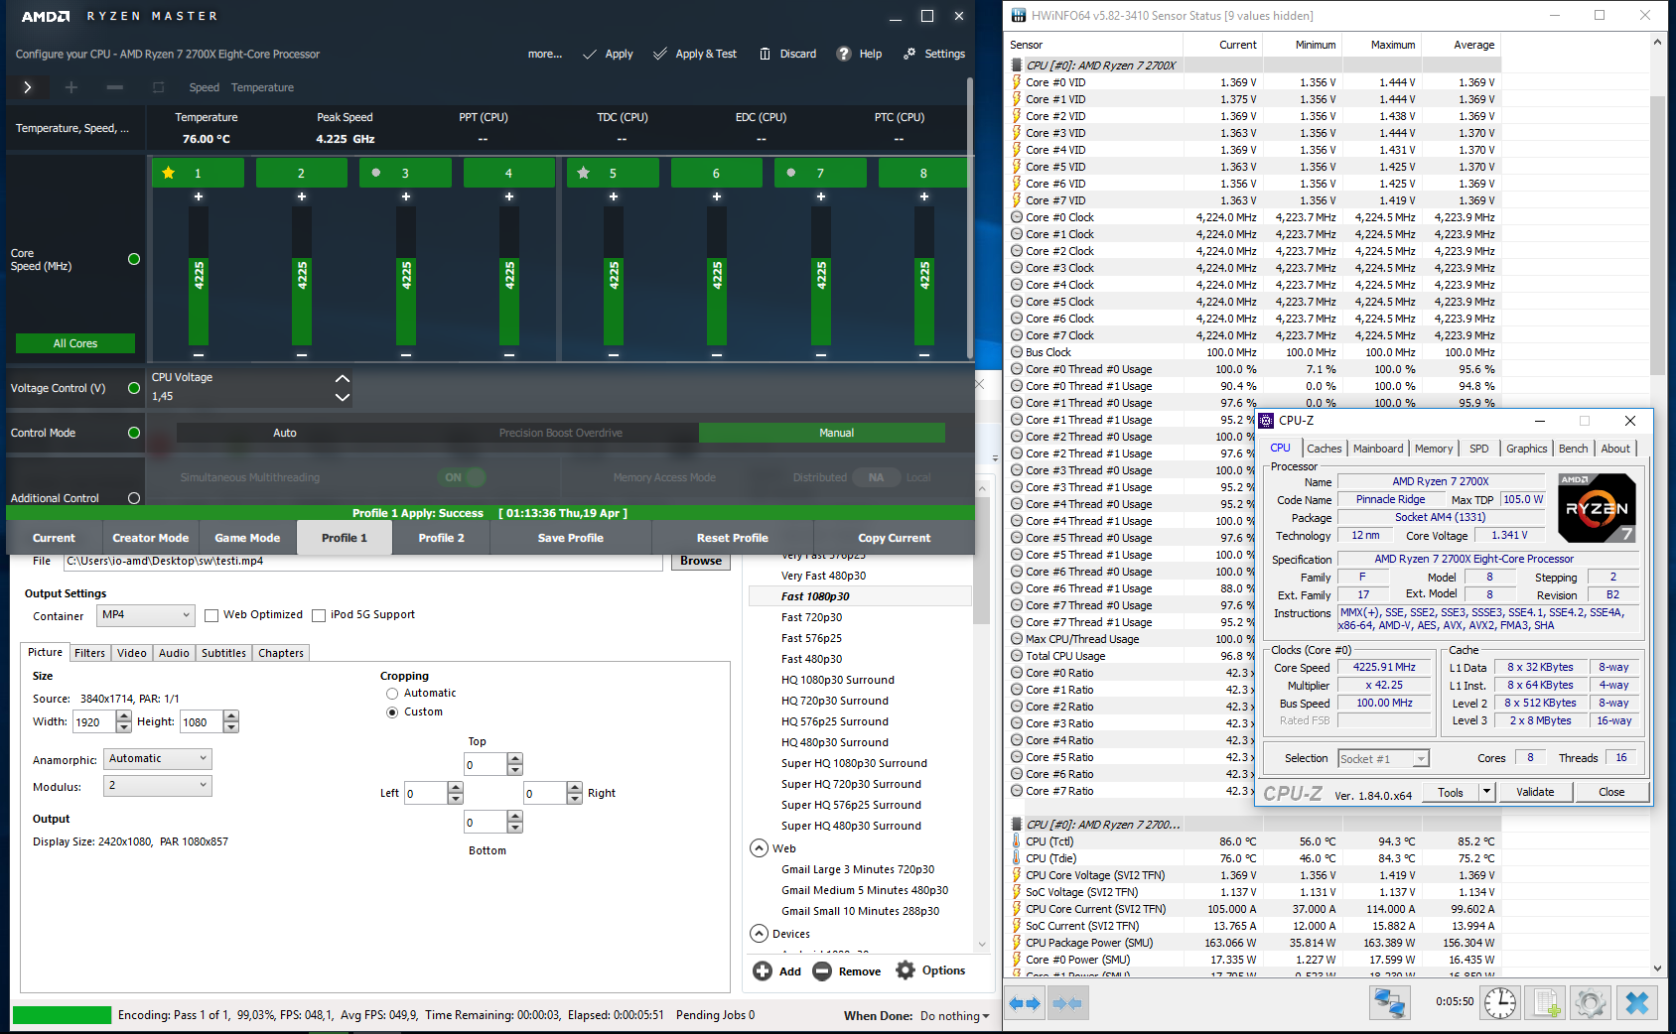Image resolution: width=1676 pixels, height=1034 pixels.
Task: Click the Width stepper next to 1920
Action: tap(124, 721)
